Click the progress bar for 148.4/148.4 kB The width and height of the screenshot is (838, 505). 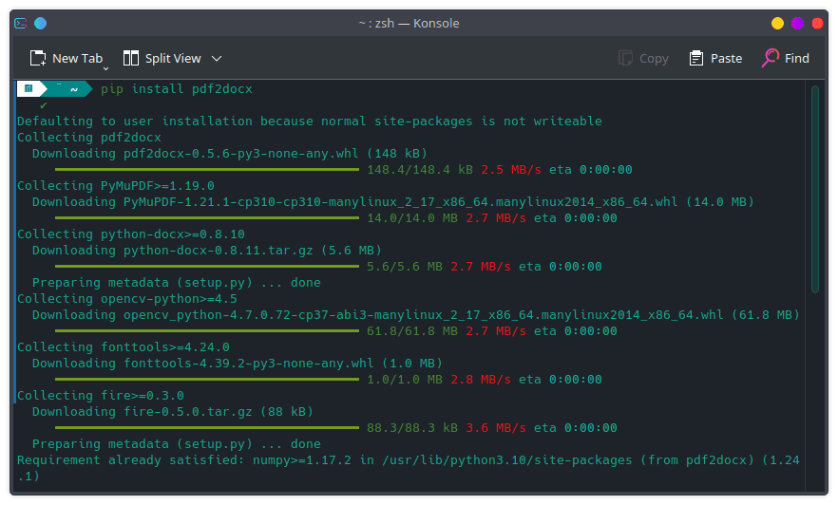coord(207,169)
